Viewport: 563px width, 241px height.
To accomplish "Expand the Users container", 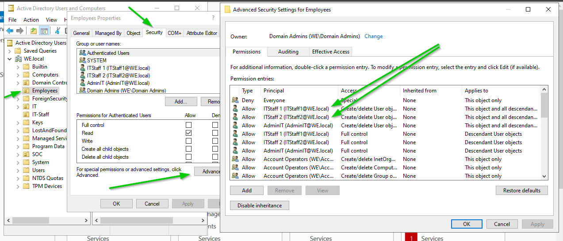I will pos(18,170).
